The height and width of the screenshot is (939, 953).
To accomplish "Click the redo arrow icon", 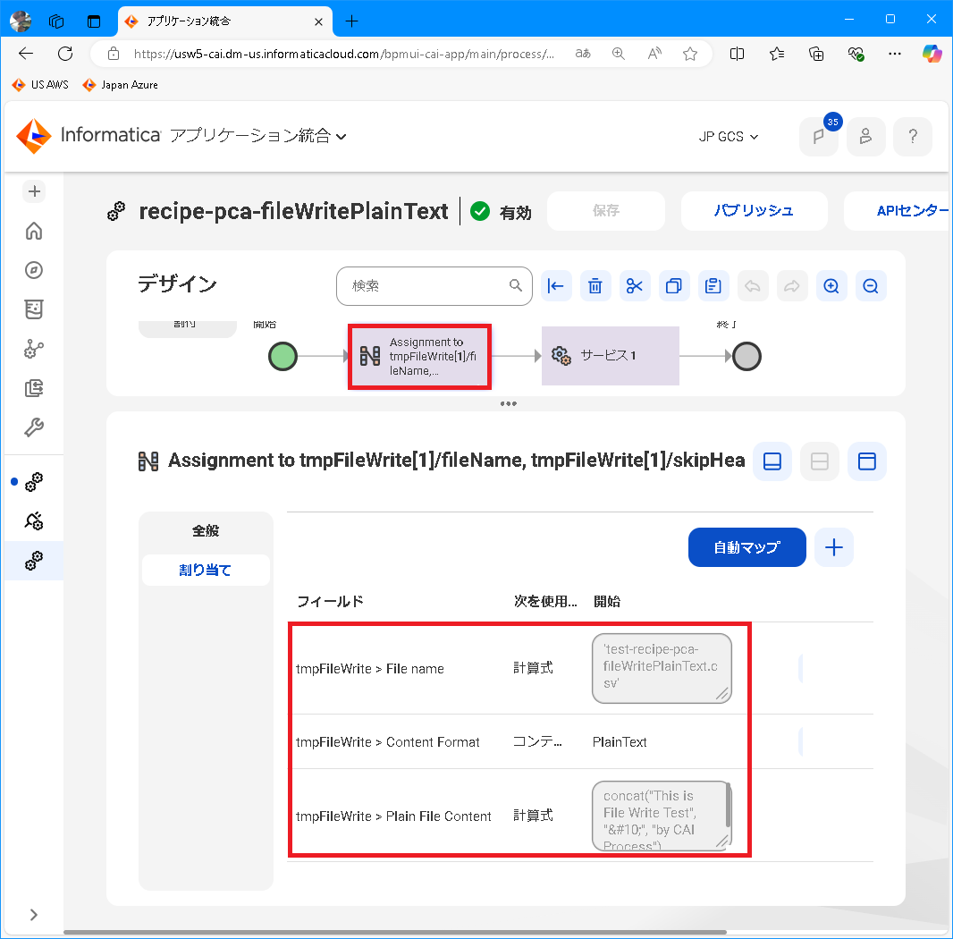I will pyautogui.click(x=792, y=286).
